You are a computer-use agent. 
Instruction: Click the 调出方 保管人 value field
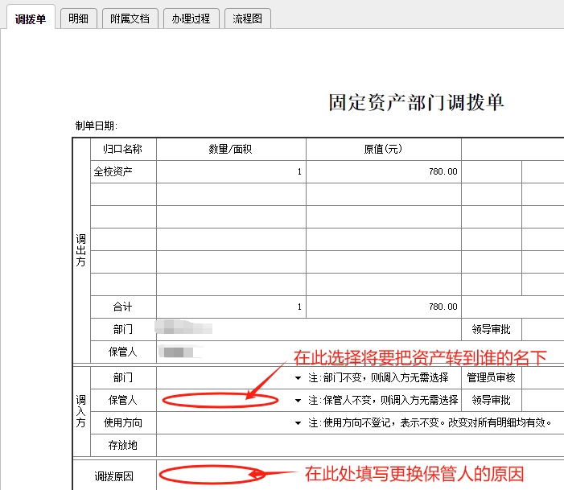306,352
